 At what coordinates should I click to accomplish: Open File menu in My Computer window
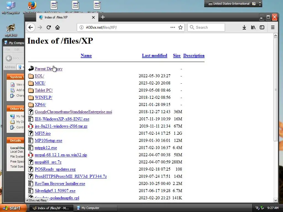click(8, 49)
